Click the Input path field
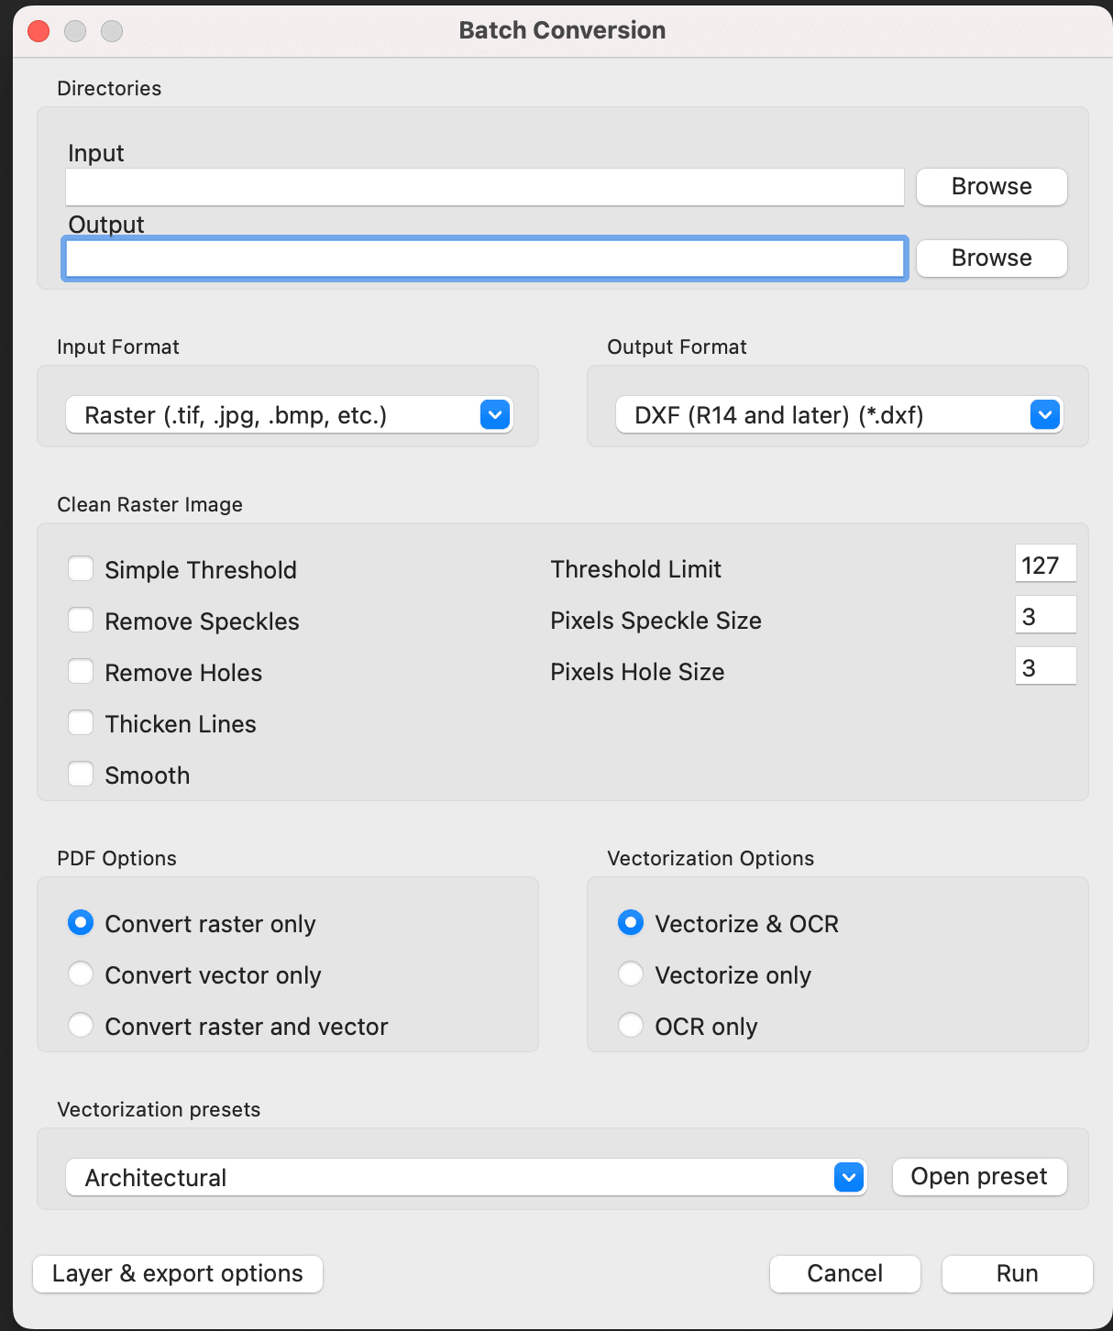 click(483, 186)
